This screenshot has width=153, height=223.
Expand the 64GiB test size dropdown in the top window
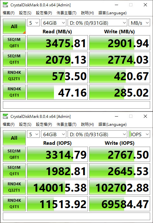pyautogui.click(x=54, y=23)
